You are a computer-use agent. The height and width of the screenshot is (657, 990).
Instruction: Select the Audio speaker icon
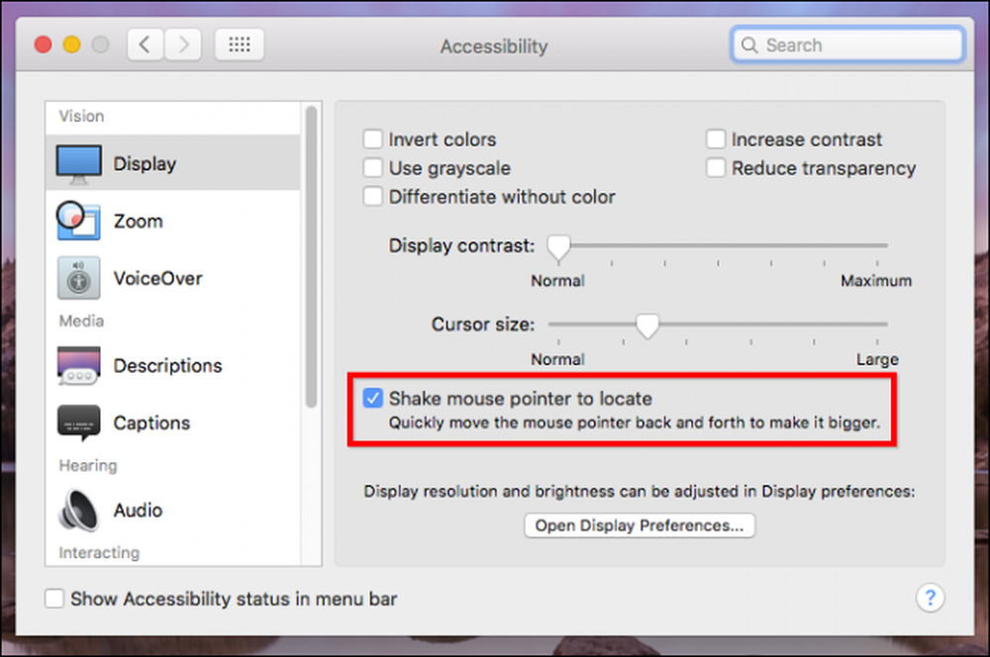coord(78,510)
